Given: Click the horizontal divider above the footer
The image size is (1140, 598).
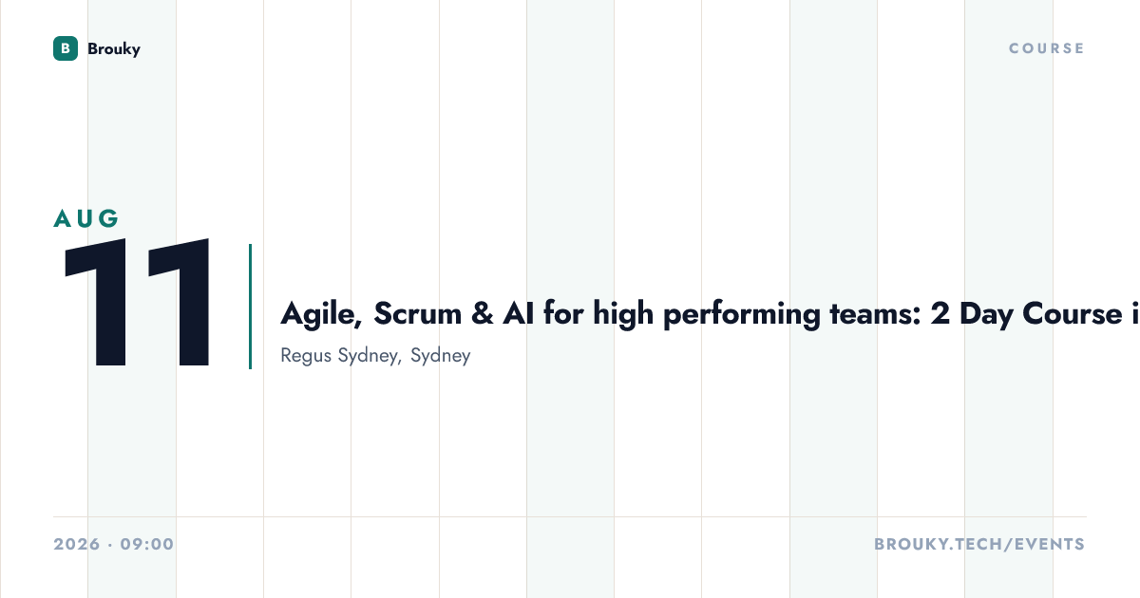Looking at the screenshot, I should [x=570, y=517].
